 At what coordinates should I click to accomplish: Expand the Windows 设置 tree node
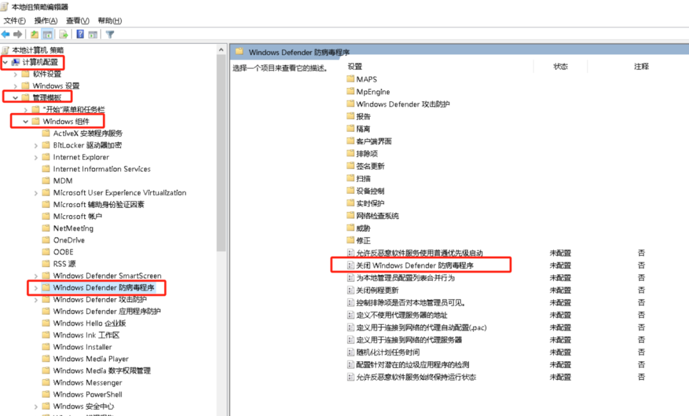(15, 86)
